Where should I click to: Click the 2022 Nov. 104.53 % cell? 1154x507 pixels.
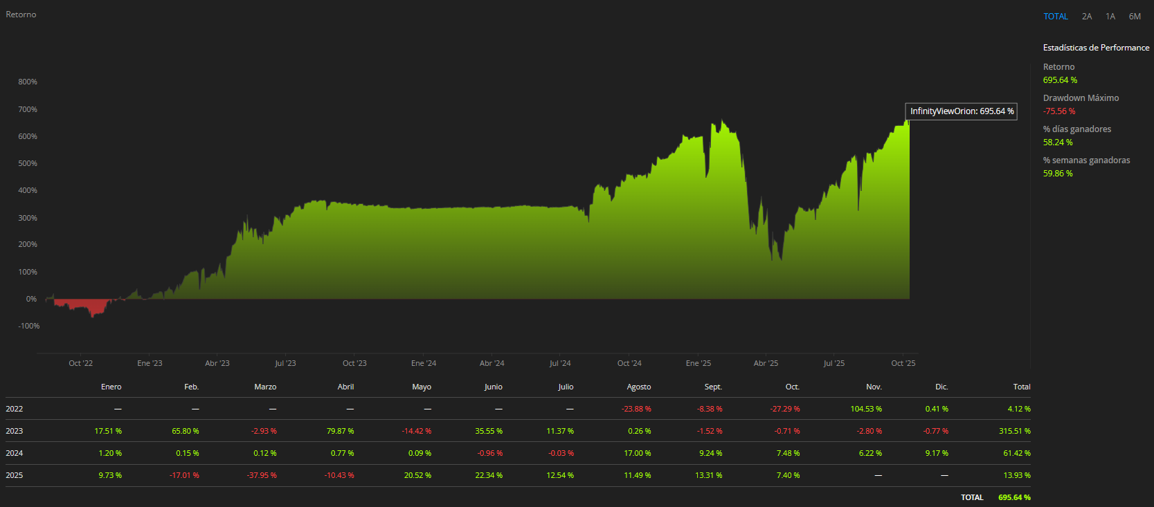pos(866,409)
